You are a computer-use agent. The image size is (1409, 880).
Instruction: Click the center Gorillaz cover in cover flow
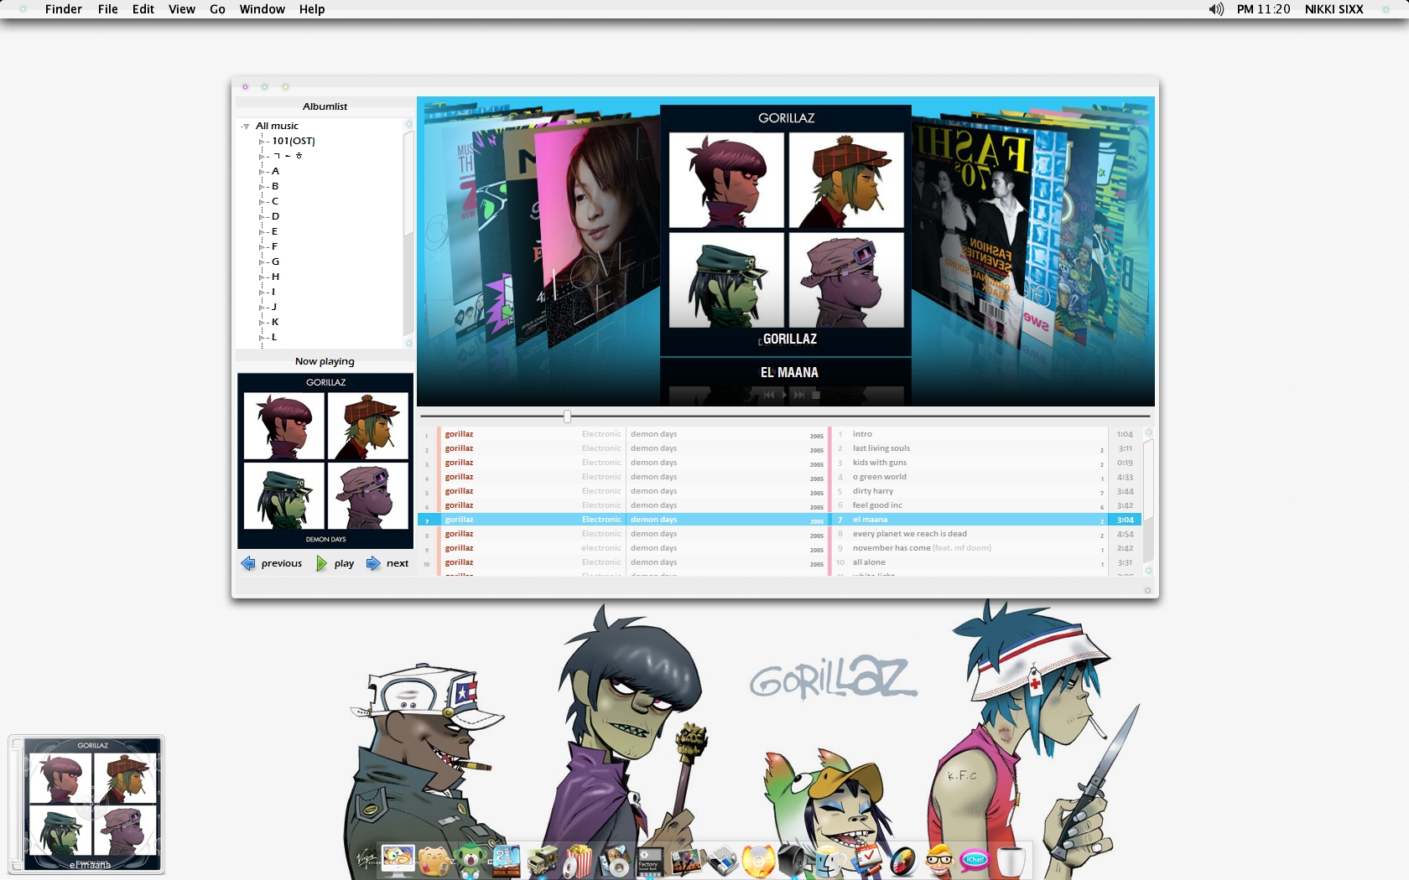coord(786,230)
